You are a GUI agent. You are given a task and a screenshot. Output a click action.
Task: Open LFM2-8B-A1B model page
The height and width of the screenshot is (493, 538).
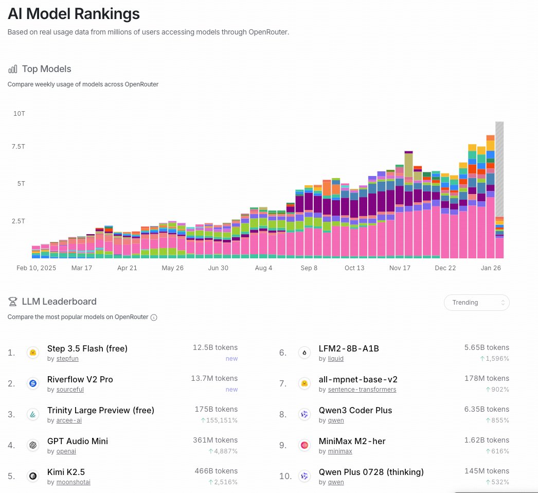[349, 348]
